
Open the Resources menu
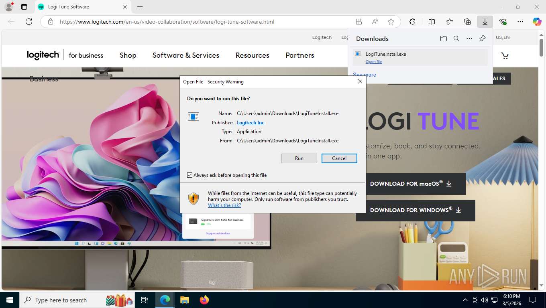click(x=253, y=55)
